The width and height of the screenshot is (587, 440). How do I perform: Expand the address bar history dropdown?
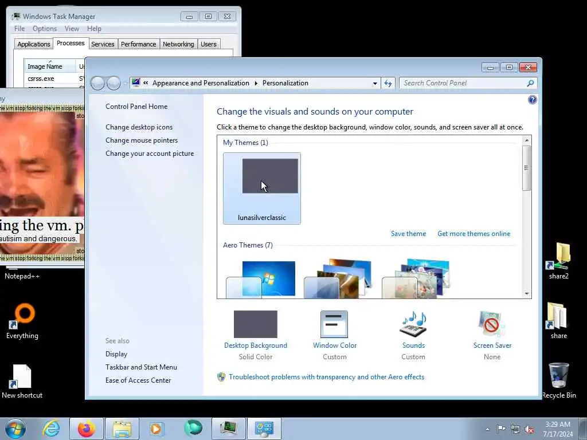tap(375, 84)
